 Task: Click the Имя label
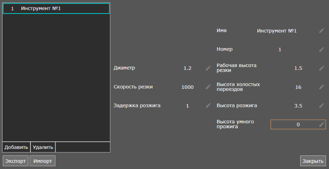point(222,30)
